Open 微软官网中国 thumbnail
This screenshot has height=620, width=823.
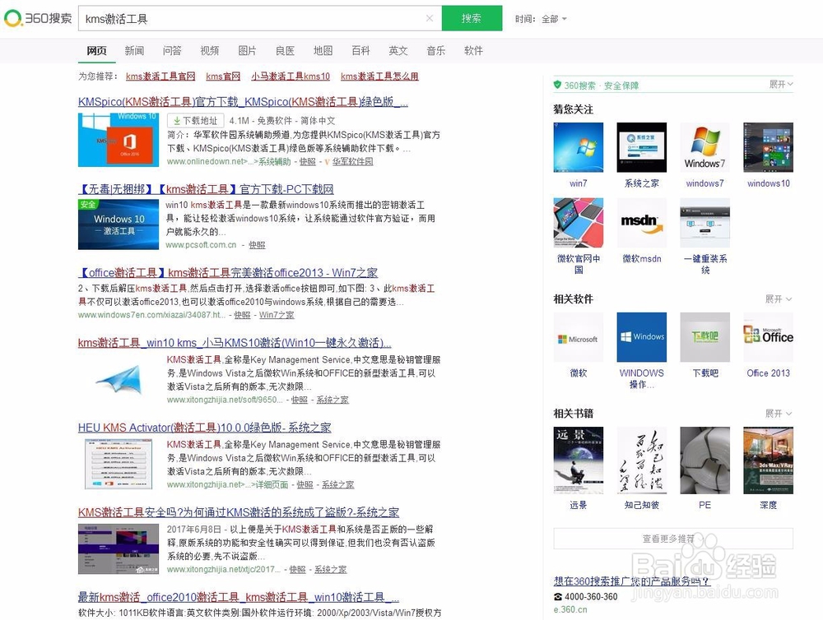pos(579,222)
